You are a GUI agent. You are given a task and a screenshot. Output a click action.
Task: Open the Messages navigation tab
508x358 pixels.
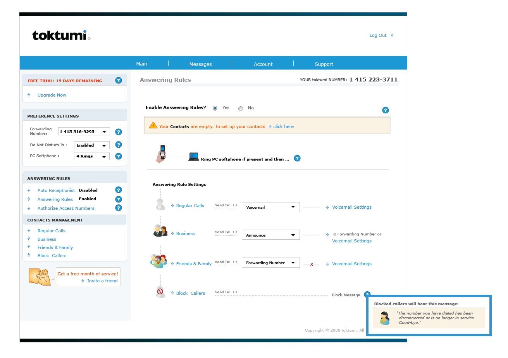tap(200, 64)
